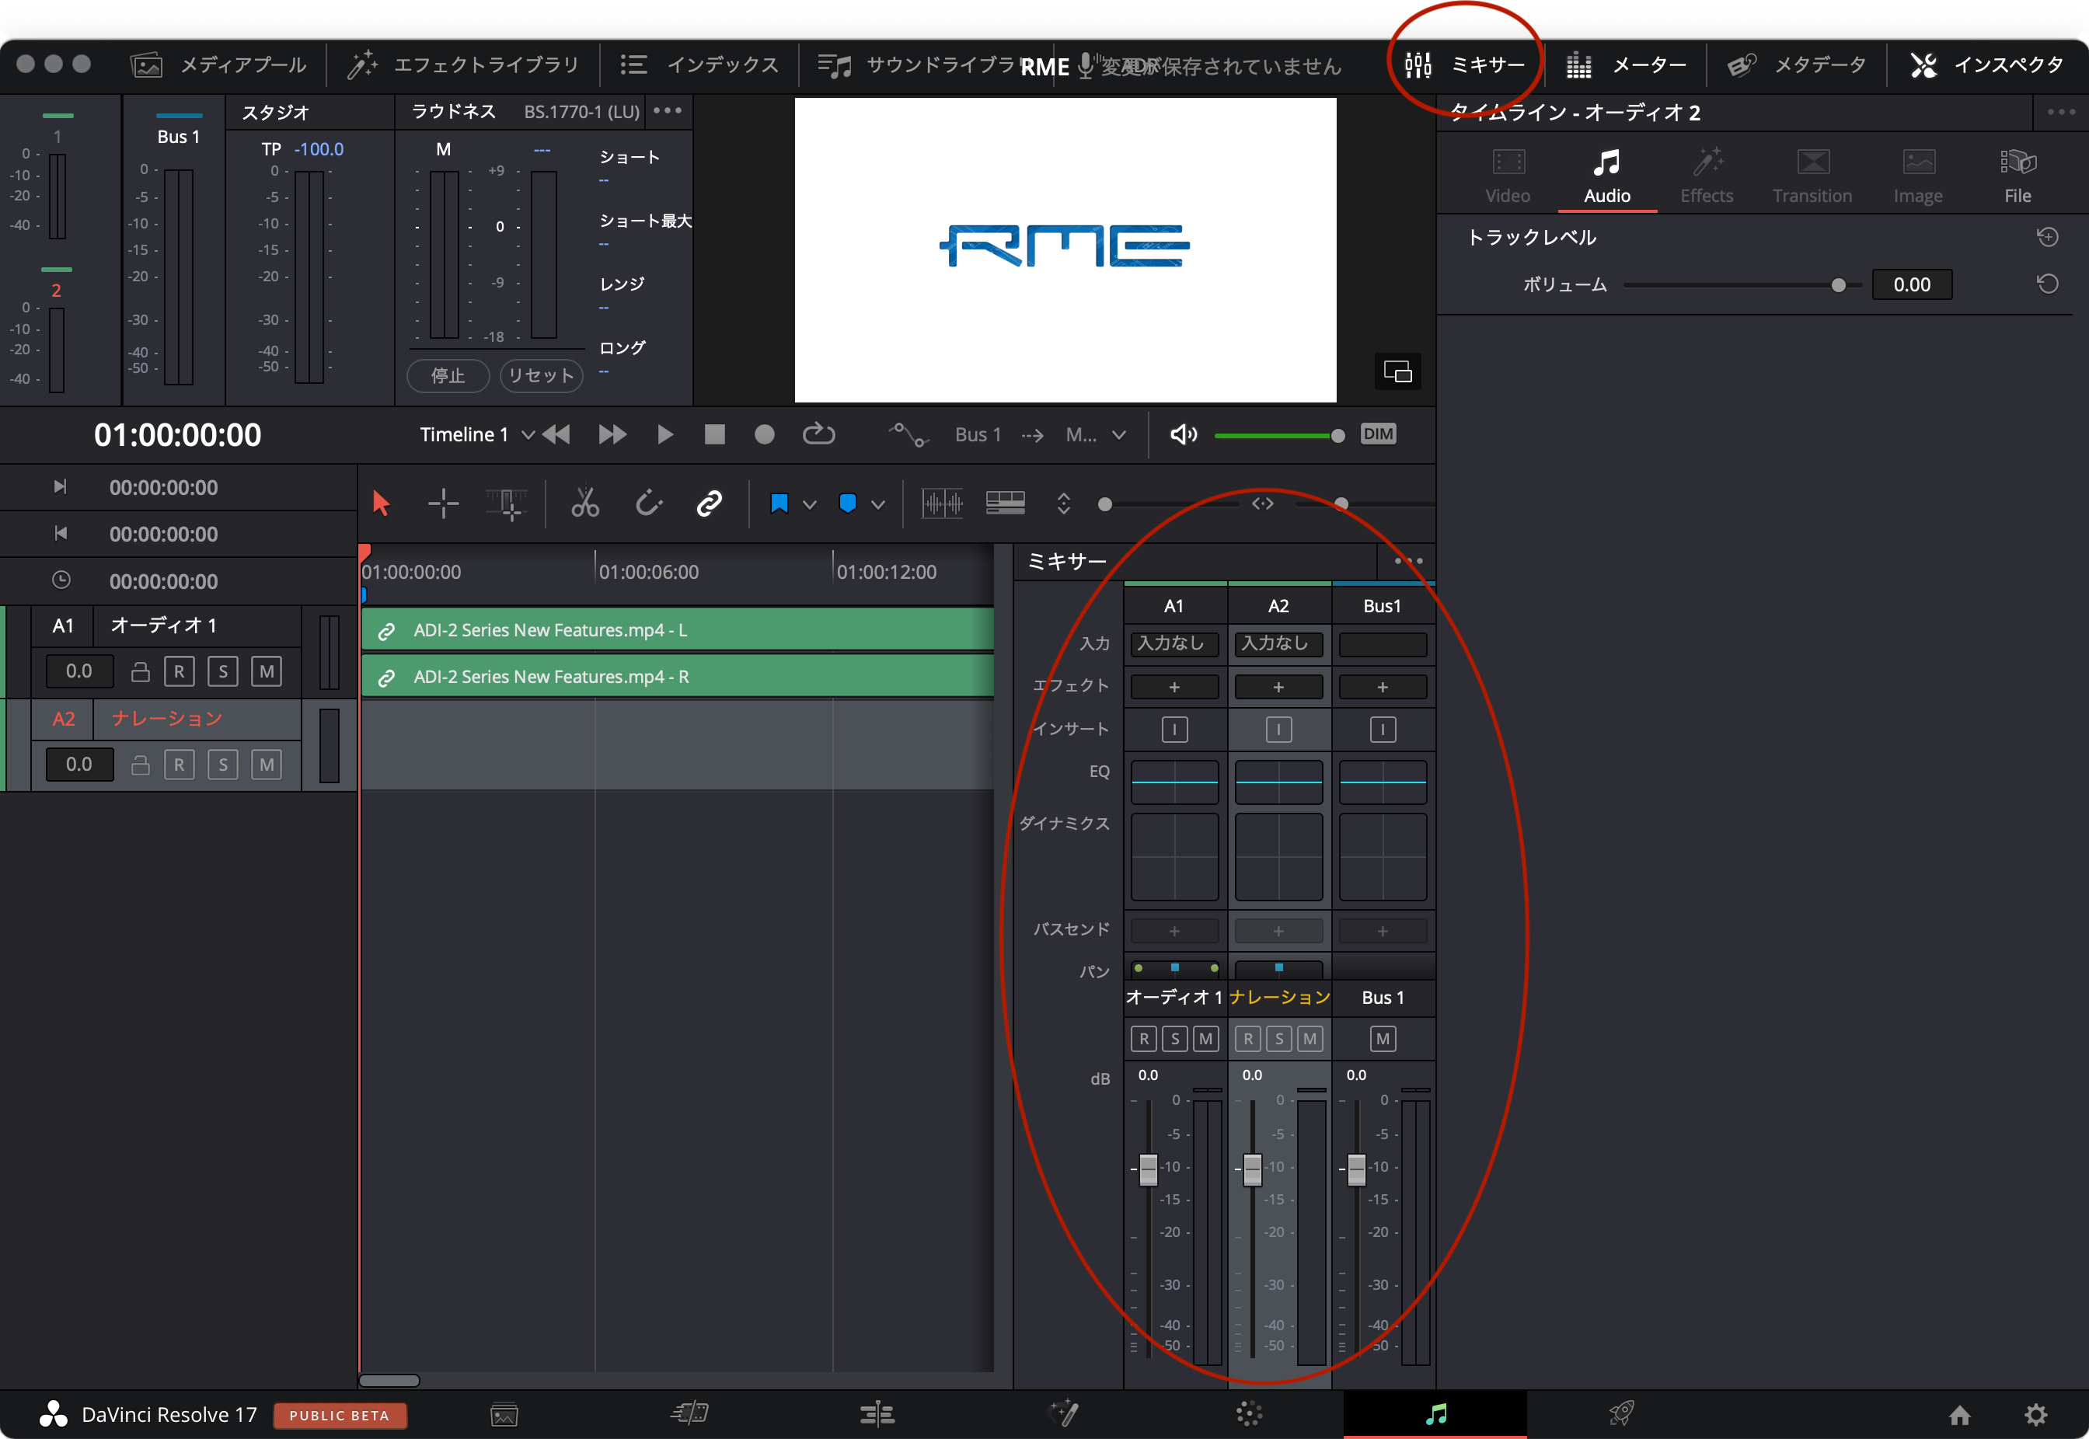
Task: Toggle the linked selection chain icon
Action: [710, 503]
